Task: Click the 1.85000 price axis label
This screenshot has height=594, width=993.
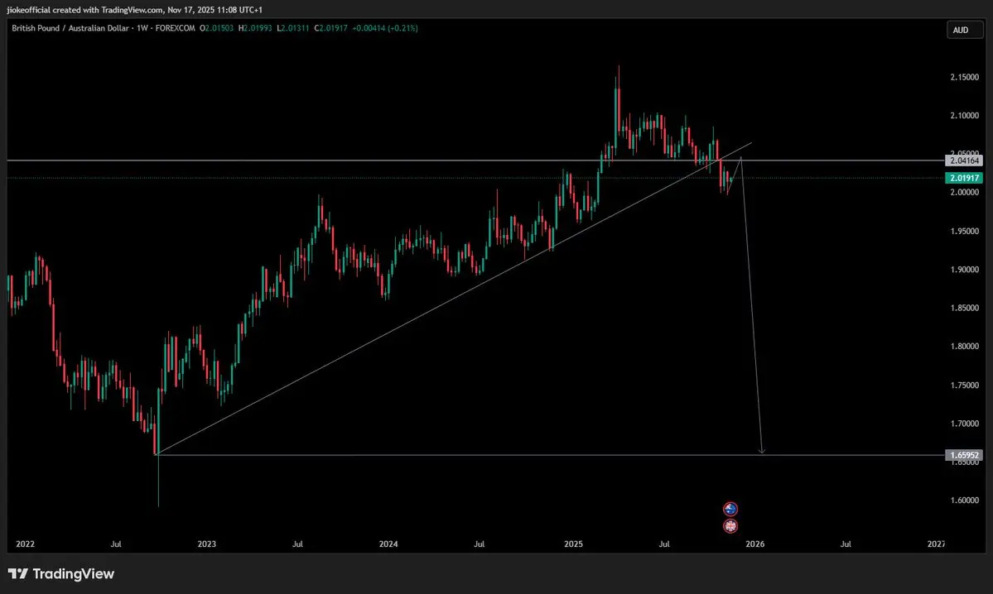Action: (964, 308)
